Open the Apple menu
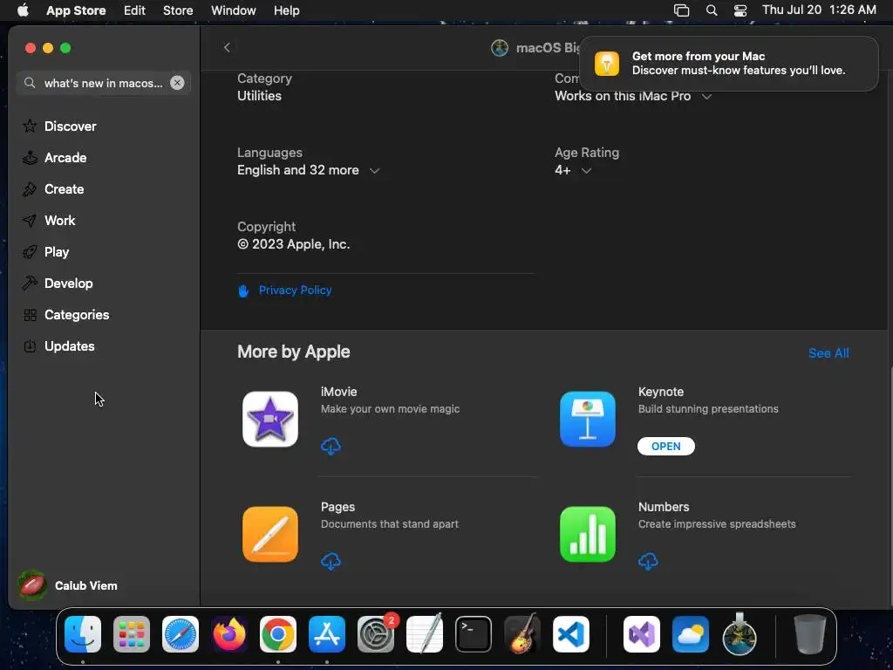The height and width of the screenshot is (670, 893). (23, 10)
